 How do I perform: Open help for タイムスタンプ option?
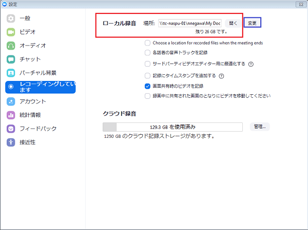(x=221, y=76)
